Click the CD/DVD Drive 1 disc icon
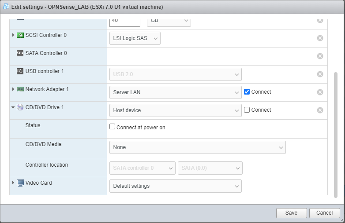The height and width of the screenshot is (223, 345). [20, 107]
